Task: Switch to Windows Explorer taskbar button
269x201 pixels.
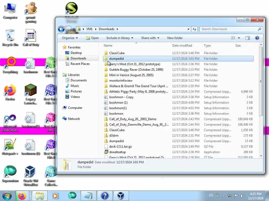Action: [40, 196]
